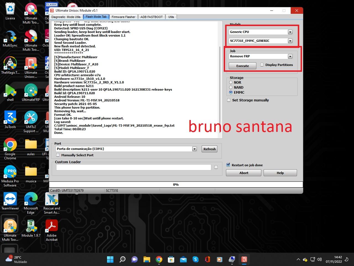Image resolution: width=354 pixels, height=266 pixels.
Task: Select the NAND storage option
Action: pyautogui.click(x=231, y=87)
